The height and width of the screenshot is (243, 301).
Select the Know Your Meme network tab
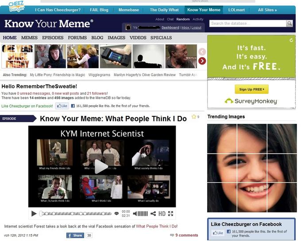[x=204, y=10]
